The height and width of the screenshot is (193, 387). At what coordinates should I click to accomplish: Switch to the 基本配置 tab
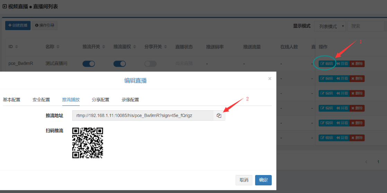coord(12,100)
